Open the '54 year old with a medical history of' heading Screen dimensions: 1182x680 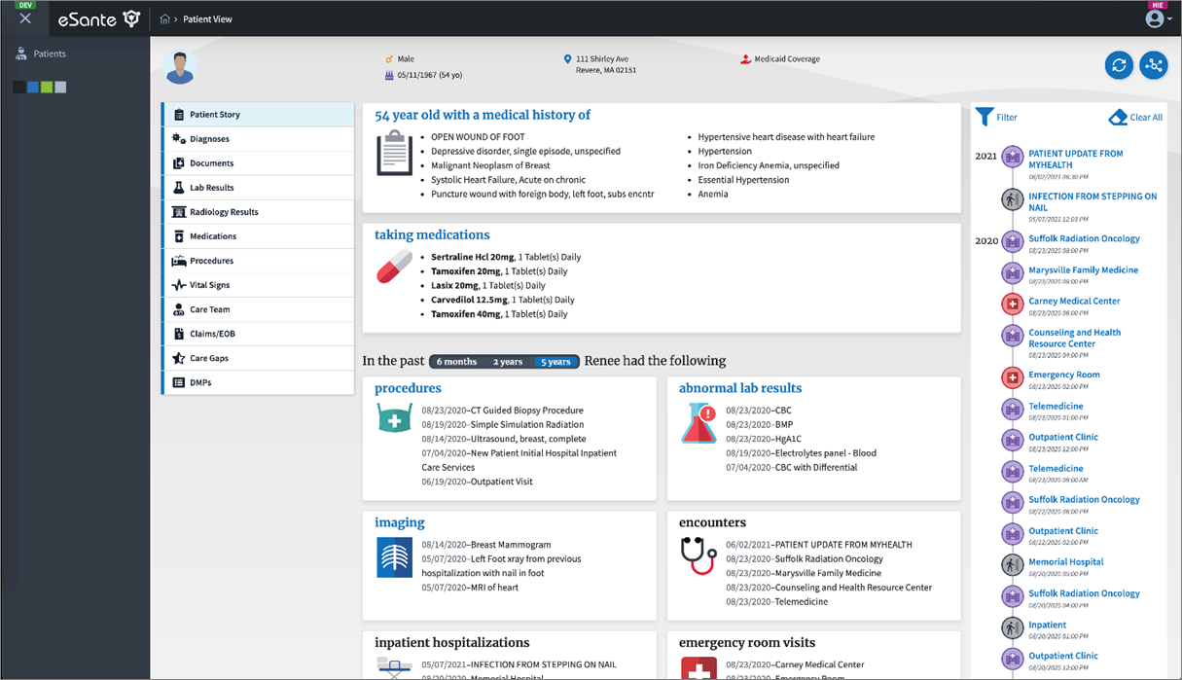(483, 115)
